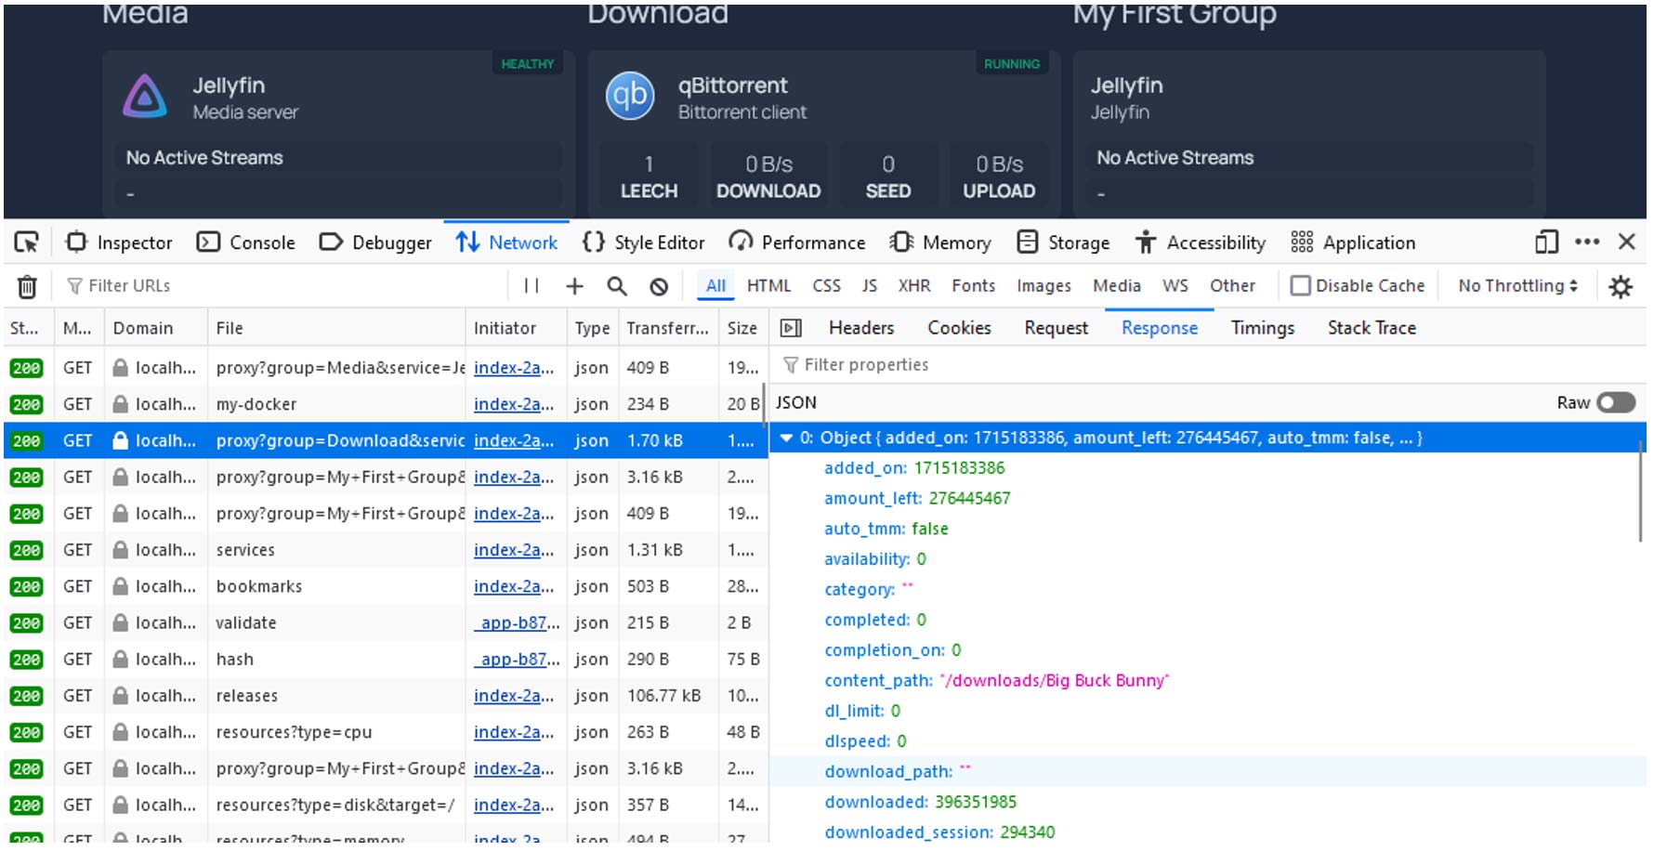
Task: Create a new request with the plus icon
Action: (x=574, y=285)
